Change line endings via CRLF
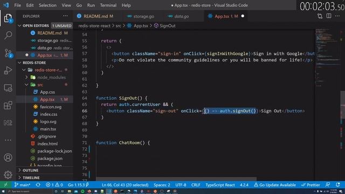Screen dimensions: 345x194 (x=196, y=185)
